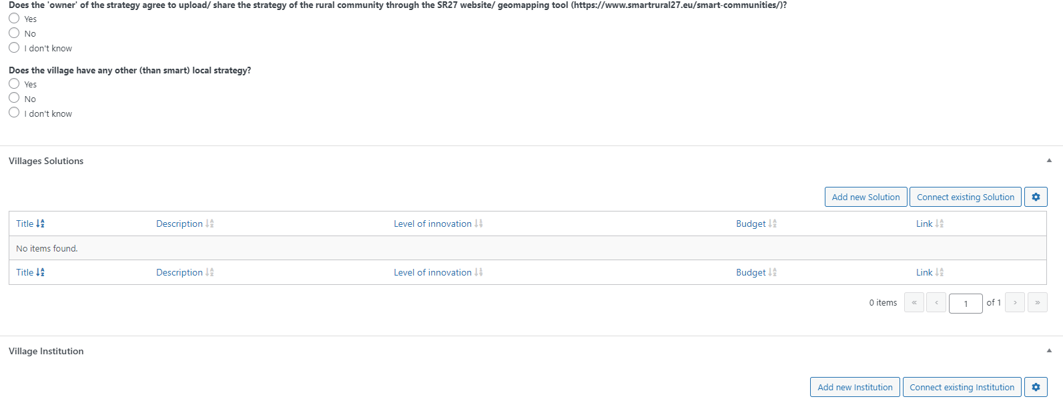Image resolution: width=1063 pixels, height=417 pixels.
Task: Click Add new Solution button
Action: tap(865, 197)
